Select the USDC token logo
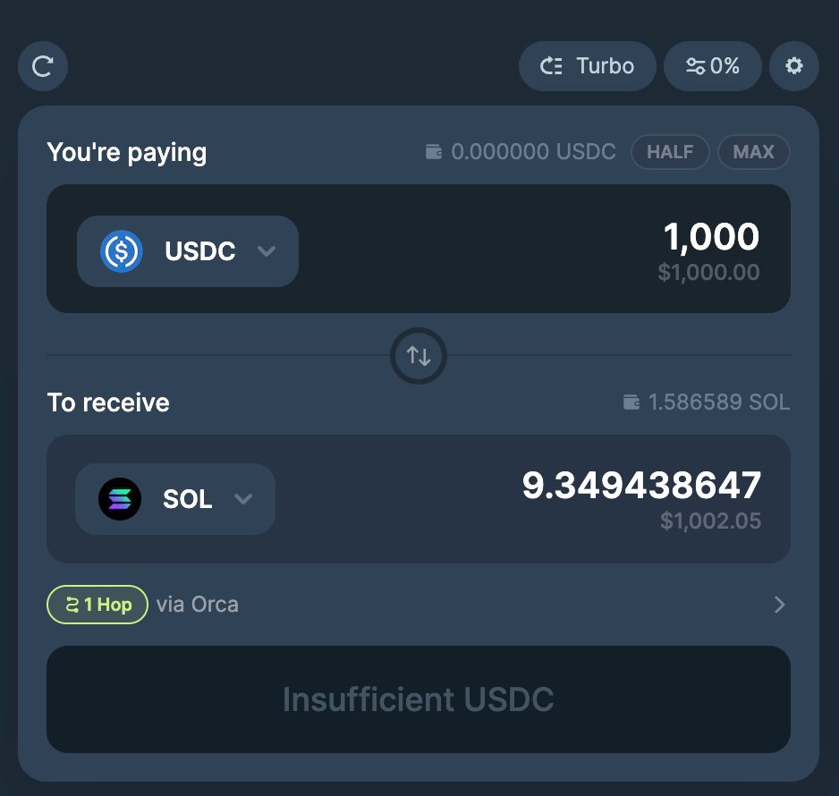 (x=121, y=251)
